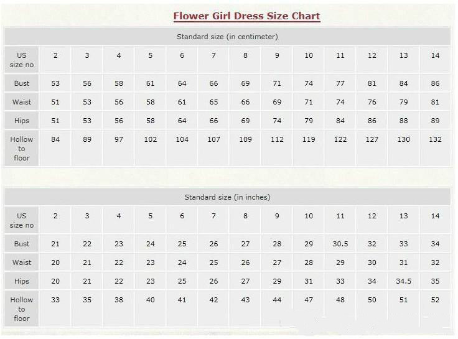Click the Bust row label in inches table
Viewport: 458px width, 339px height.
(x=22, y=244)
